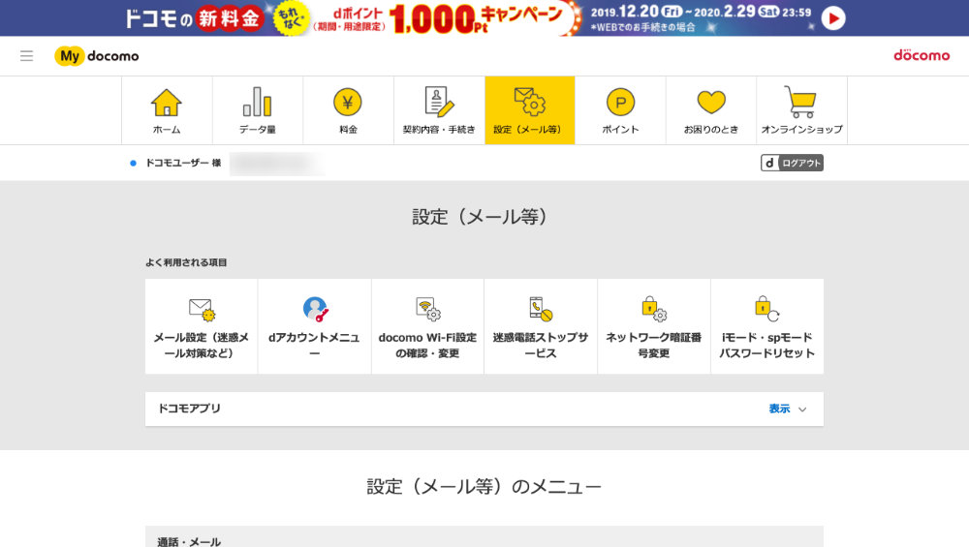Screen dimensions: 969x547
Task: Open the 契約内容・手続き document tab
Action: 439,110
